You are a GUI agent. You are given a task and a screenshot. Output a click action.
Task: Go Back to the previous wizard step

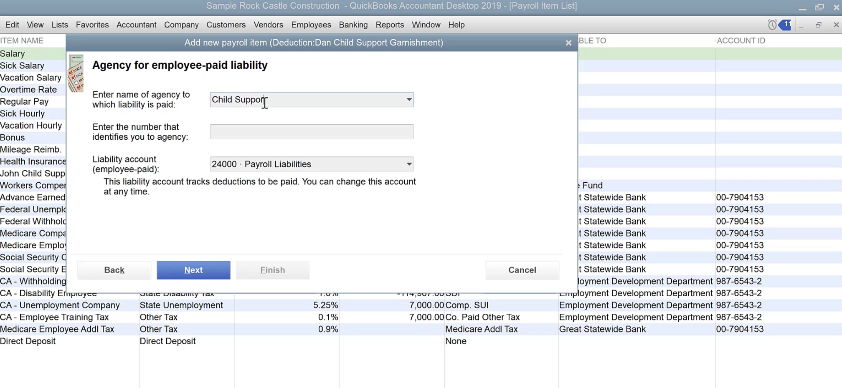pos(114,270)
